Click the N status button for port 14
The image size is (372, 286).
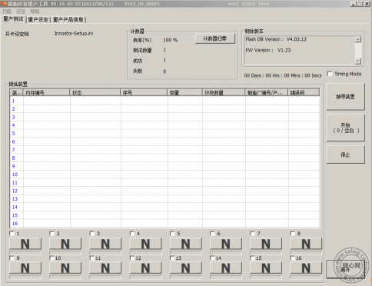click(x=226, y=268)
